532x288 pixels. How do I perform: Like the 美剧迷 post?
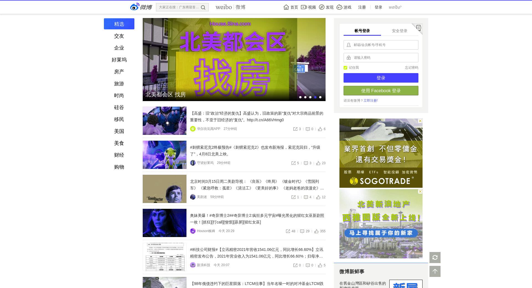318,197
